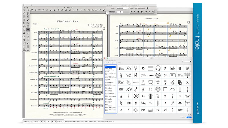This screenshot has height=128, width=228.
Task: Choose the double whole note duration
Action: 39,10
